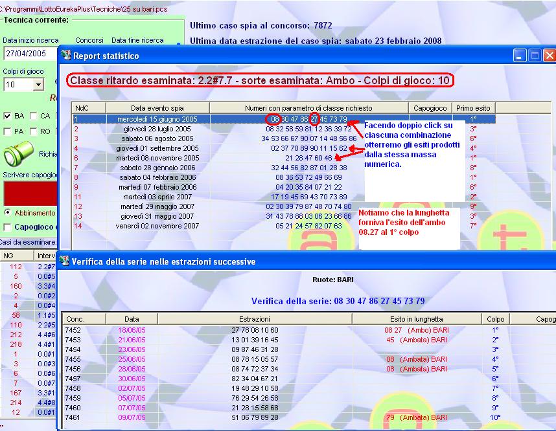Select row martedì 29 maggio 2007

(x=284, y=206)
